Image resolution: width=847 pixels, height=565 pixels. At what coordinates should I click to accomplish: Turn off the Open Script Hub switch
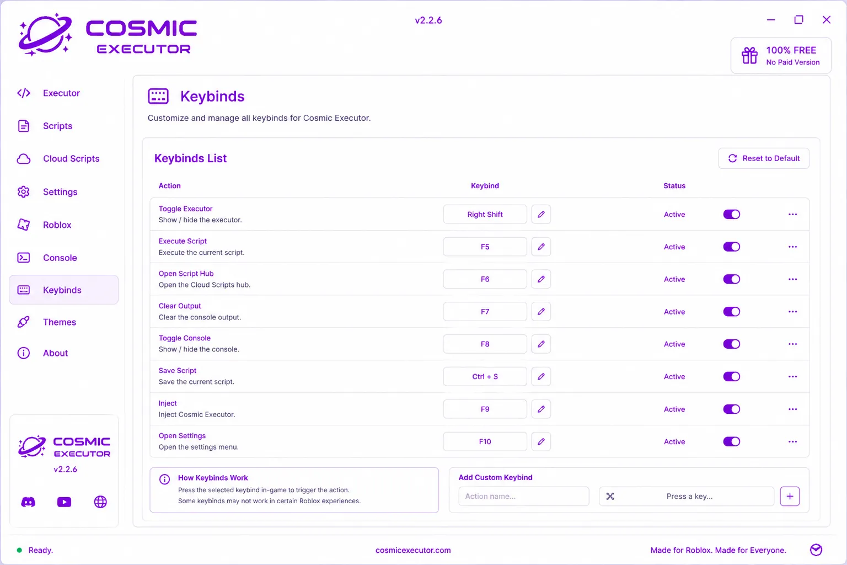tap(732, 279)
